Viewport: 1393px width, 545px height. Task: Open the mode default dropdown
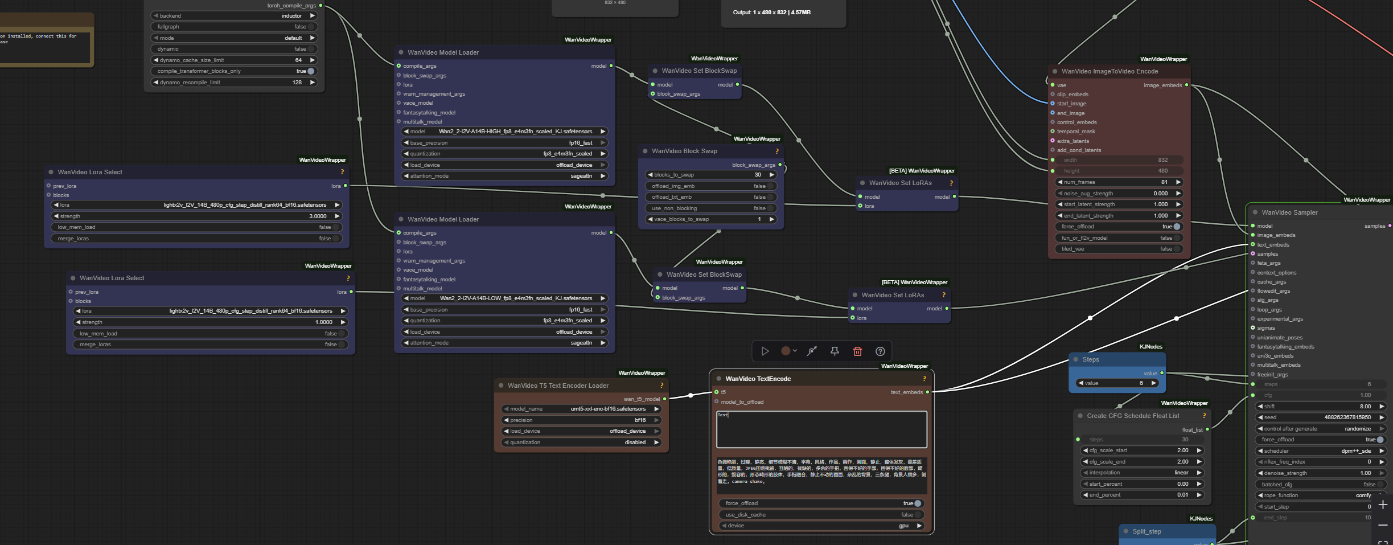(x=234, y=38)
